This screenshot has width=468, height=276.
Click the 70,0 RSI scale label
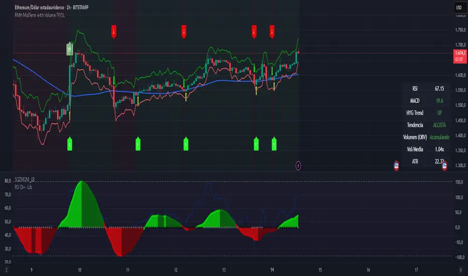tap(8, 195)
